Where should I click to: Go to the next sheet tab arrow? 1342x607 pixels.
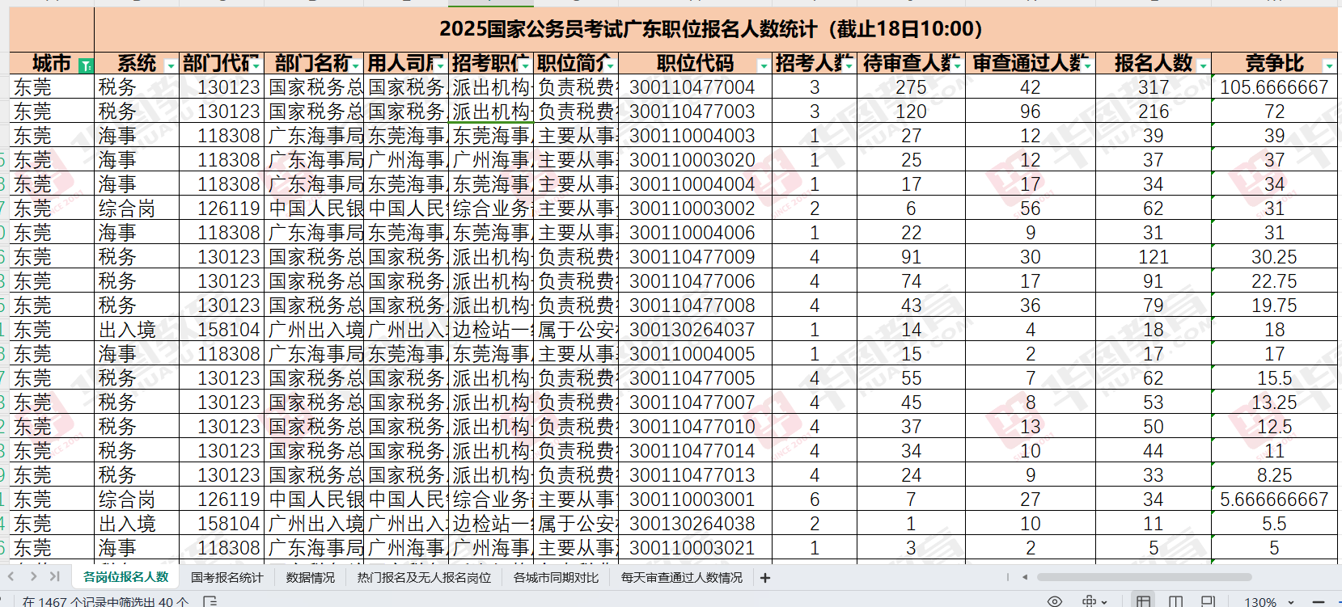coord(32,577)
